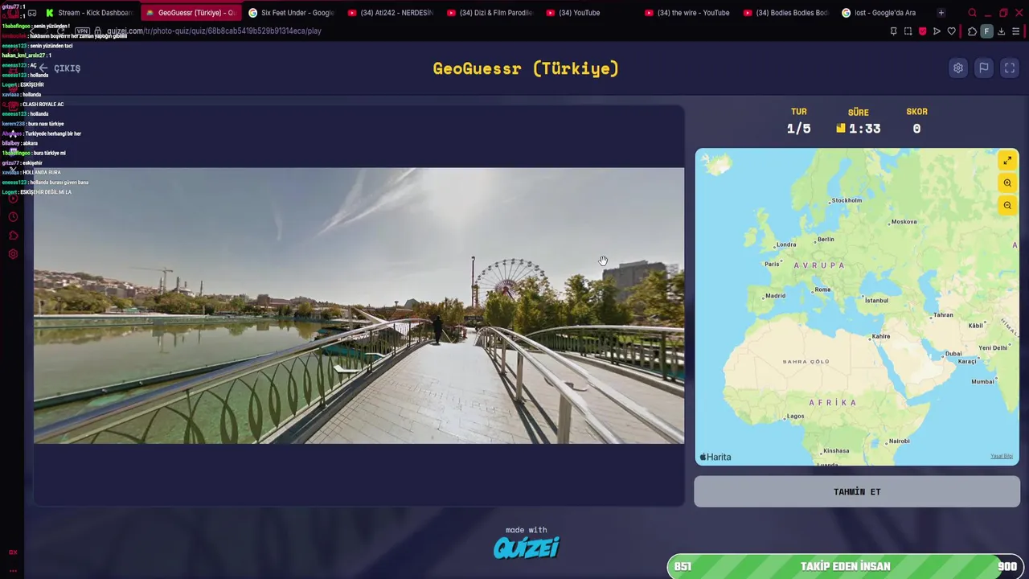Open a new browser tab
Screen dimensions: 1029x579
click(941, 13)
